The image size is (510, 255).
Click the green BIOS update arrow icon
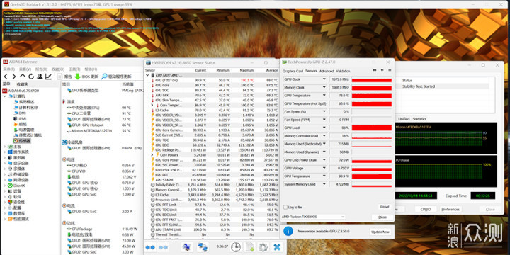77,76
